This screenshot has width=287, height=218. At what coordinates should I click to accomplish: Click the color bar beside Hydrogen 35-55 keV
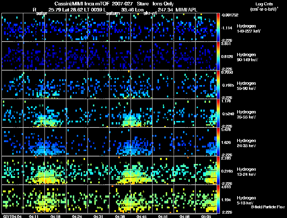pos(218,113)
